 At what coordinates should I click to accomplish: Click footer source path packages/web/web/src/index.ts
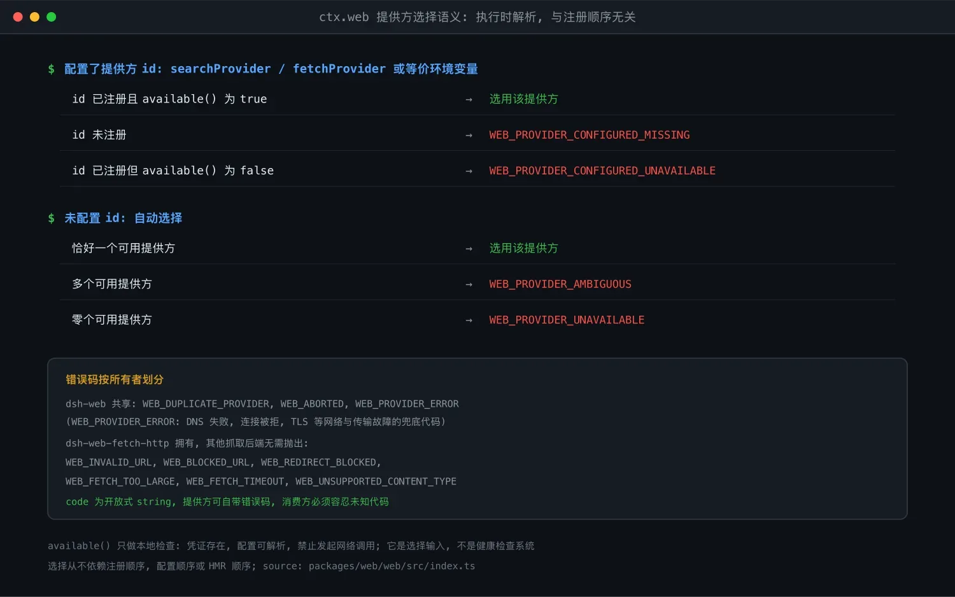click(x=392, y=566)
